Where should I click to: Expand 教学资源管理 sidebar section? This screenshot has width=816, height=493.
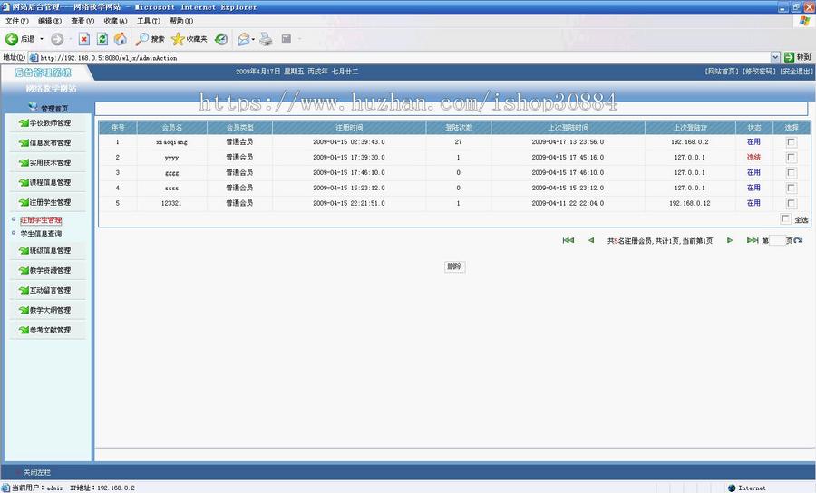tap(45, 270)
